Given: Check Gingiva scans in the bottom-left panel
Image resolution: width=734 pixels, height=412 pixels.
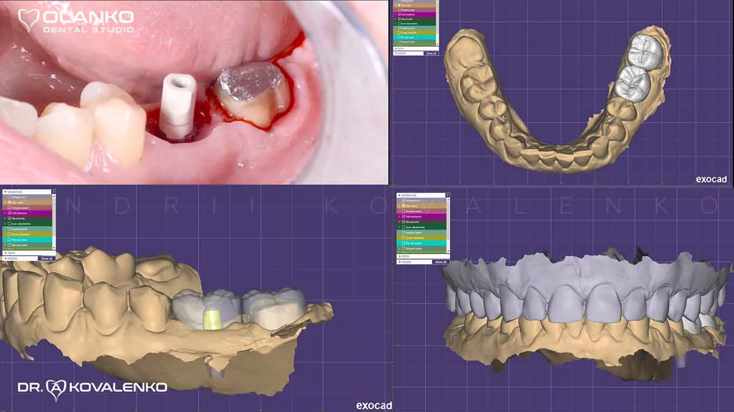Looking at the screenshot, I should pyautogui.click(x=10, y=208).
